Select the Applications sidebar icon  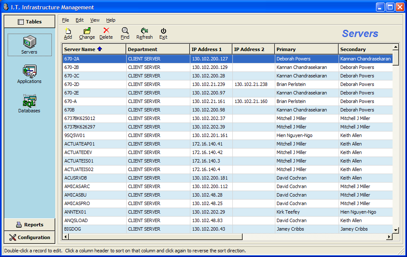tap(29, 71)
